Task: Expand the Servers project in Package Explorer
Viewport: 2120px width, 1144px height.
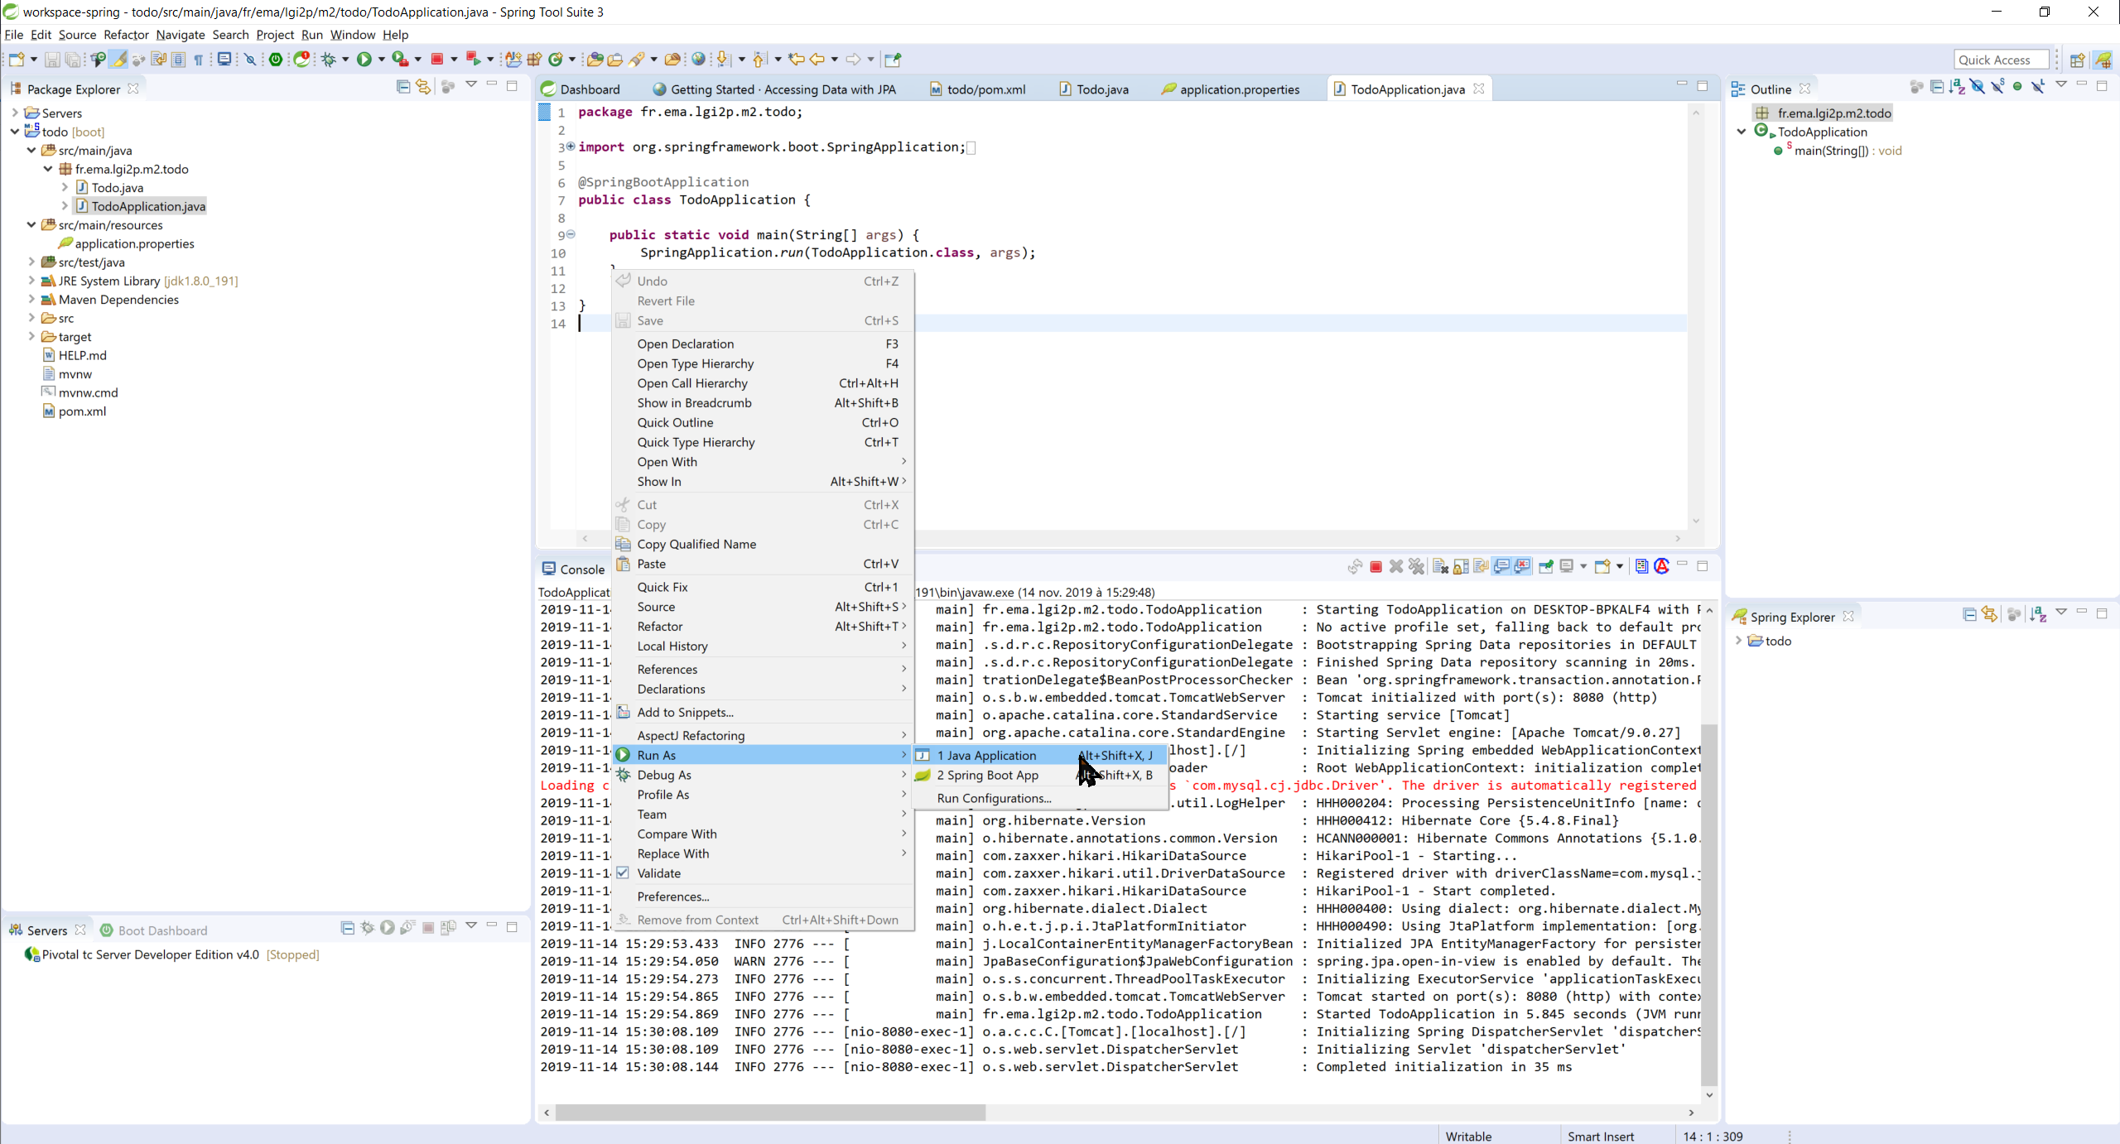Action: pyautogui.click(x=15, y=113)
